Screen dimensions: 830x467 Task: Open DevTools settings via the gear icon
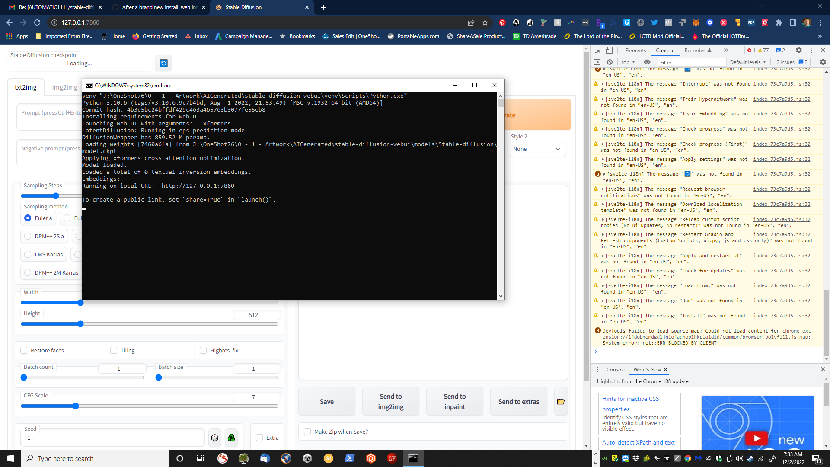[x=799, y=50]
